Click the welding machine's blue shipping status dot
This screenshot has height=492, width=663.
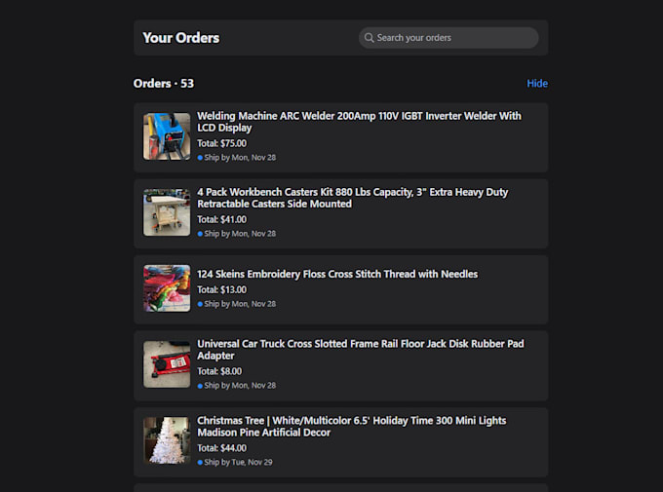(x=200, y=157)
